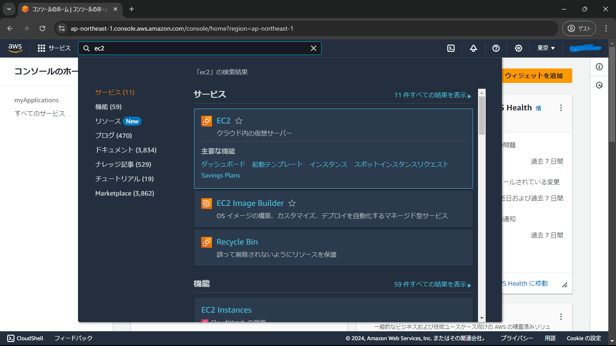Image resolution: width=616 pixels, height=346 pixels.
Task: Open the ゲスト profile button
Action: [x=579, y=28]
